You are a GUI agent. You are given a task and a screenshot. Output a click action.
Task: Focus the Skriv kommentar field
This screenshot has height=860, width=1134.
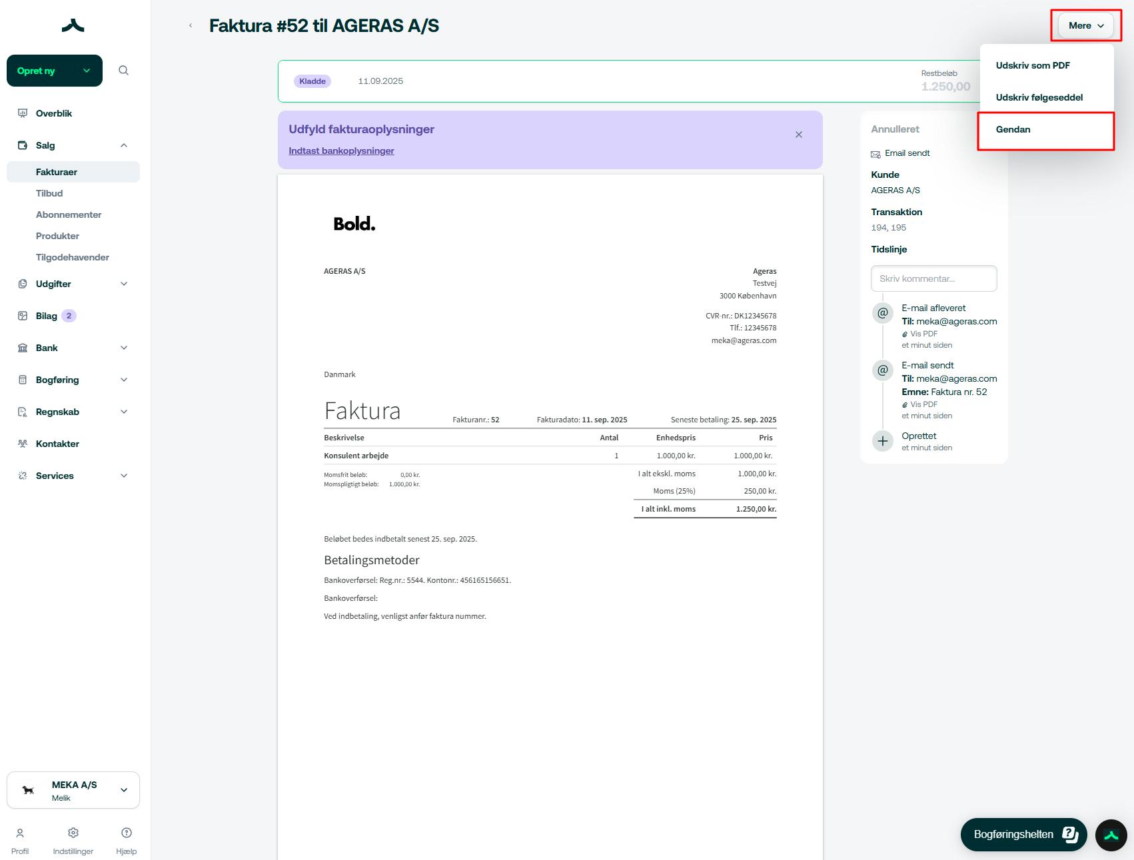934,278
